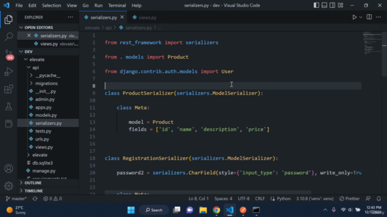Open the Run and Debug view
Screen dimensions: 387x217
[x=8, y=72]
